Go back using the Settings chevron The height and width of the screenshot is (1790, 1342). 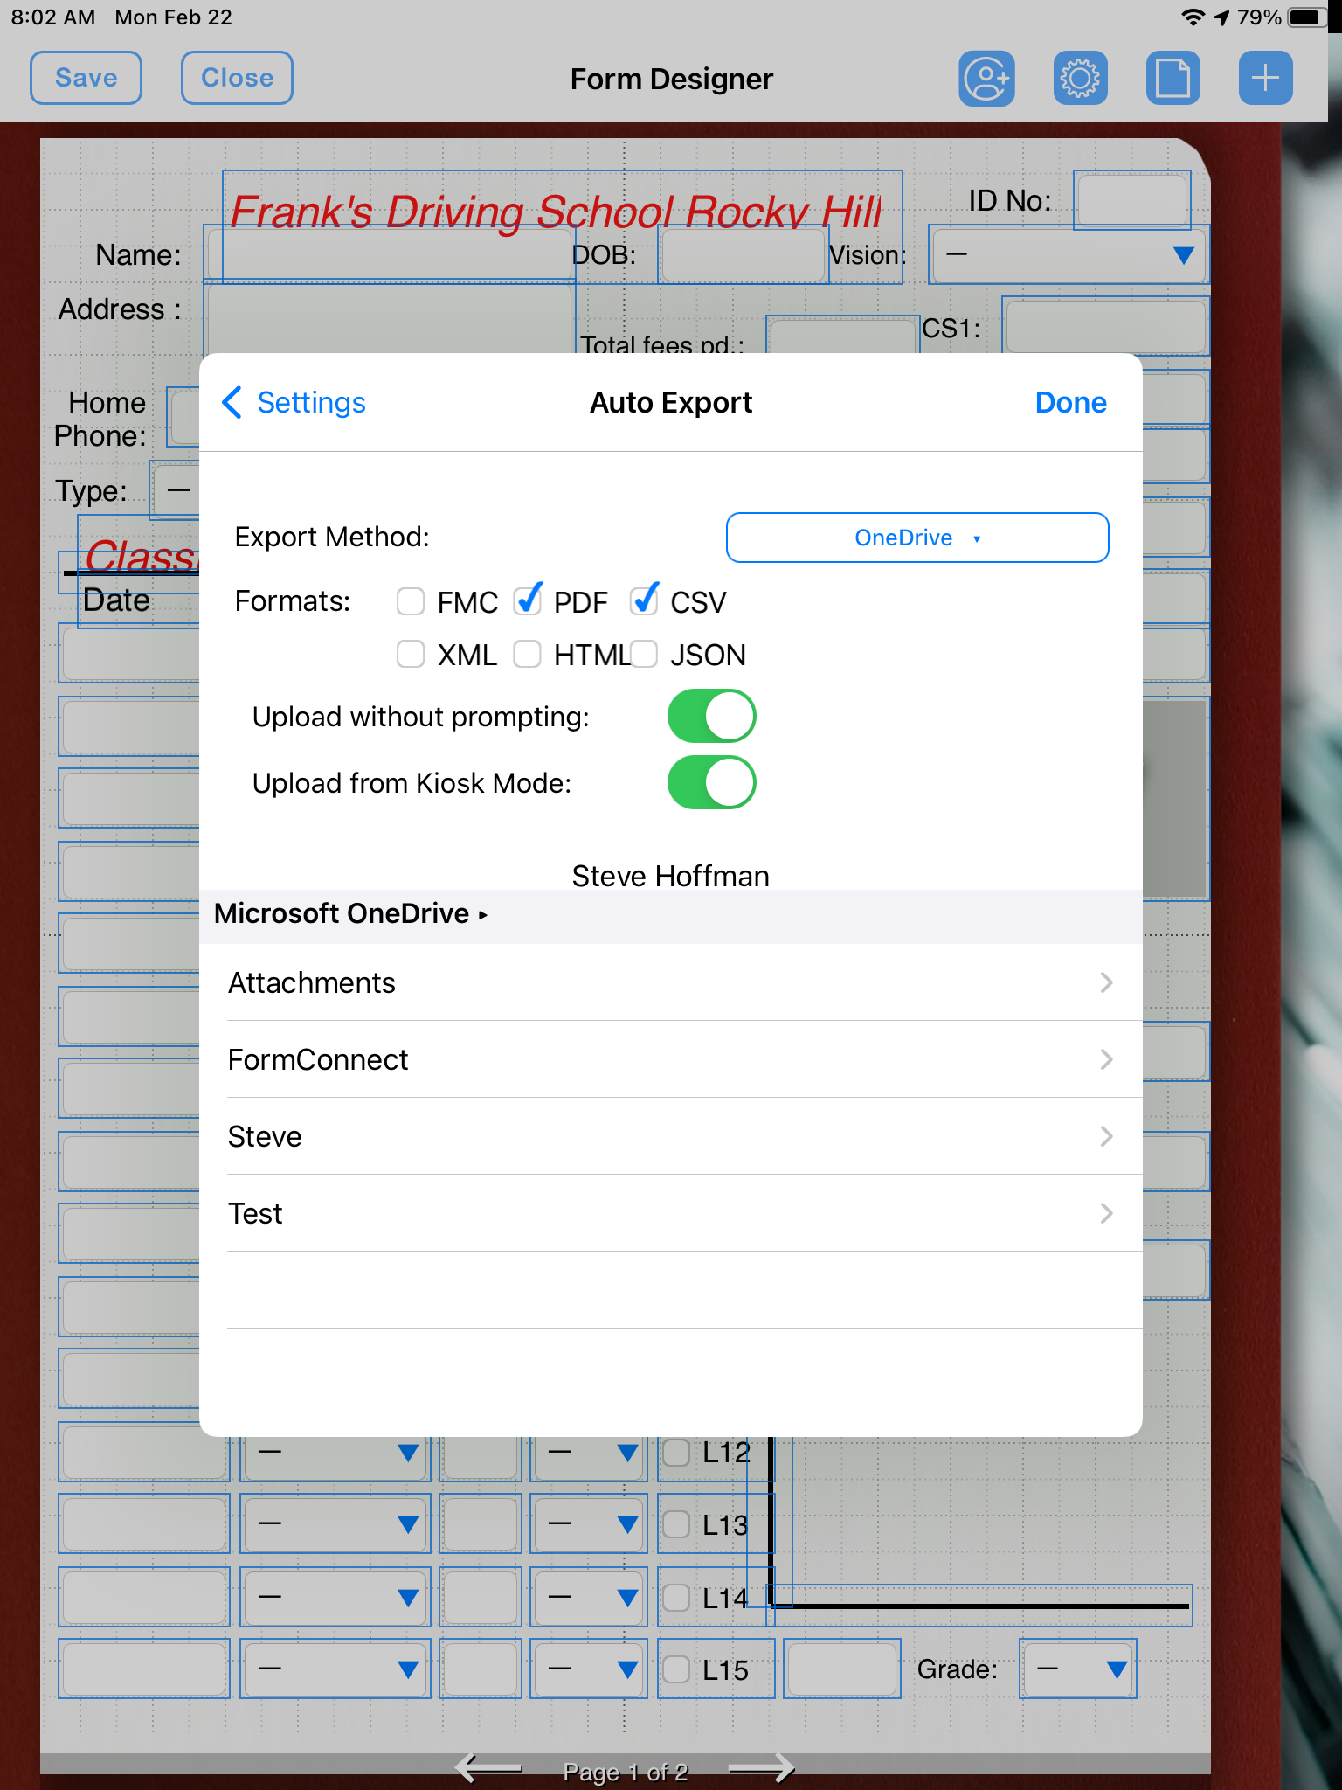pyautogui.click(x=232, y=403)
